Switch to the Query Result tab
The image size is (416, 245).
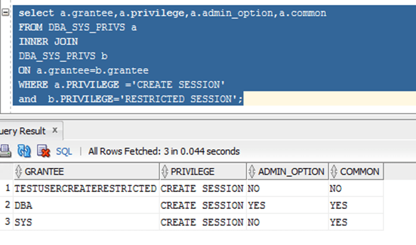(x=23, y=131)
